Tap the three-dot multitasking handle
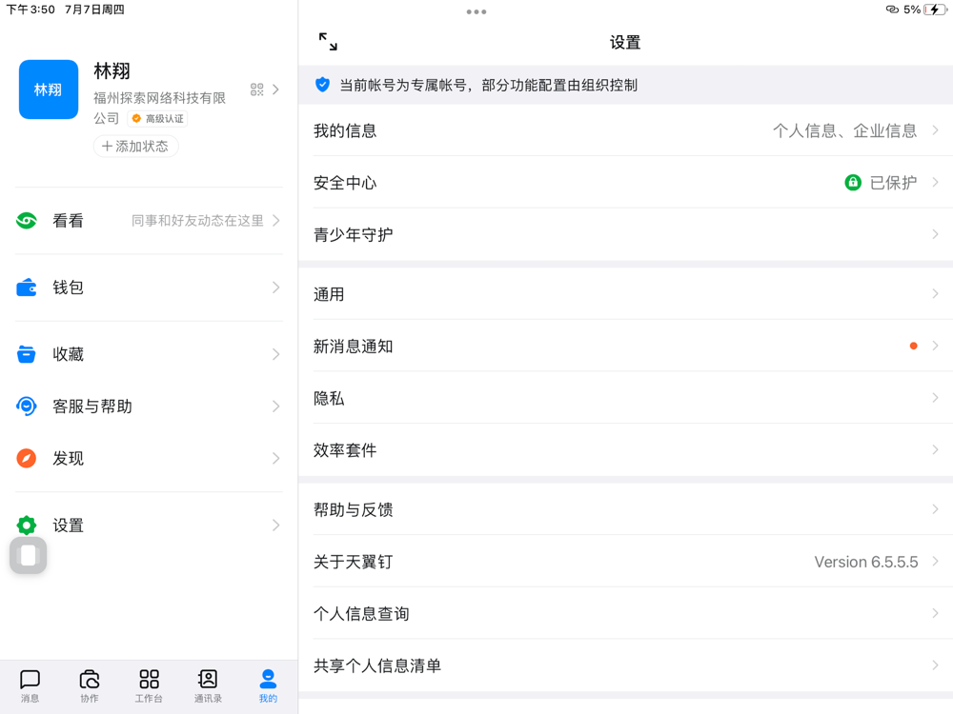953x714 pixels. [x=476, y=11]
